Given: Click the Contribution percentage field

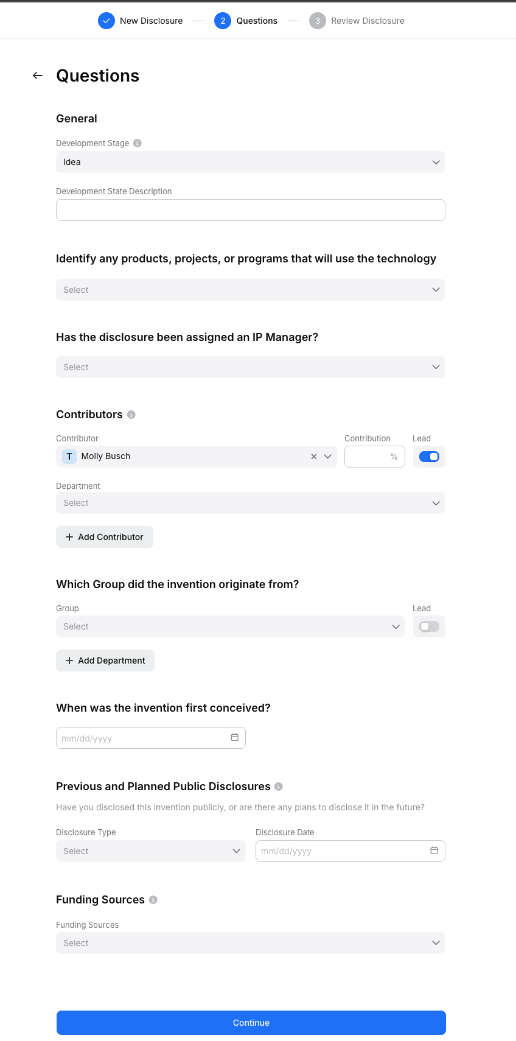Looking at the screenshot, I should [x=375, y=457].
